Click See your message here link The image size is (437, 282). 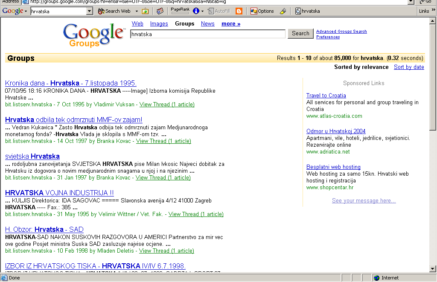tap(364, 201)
